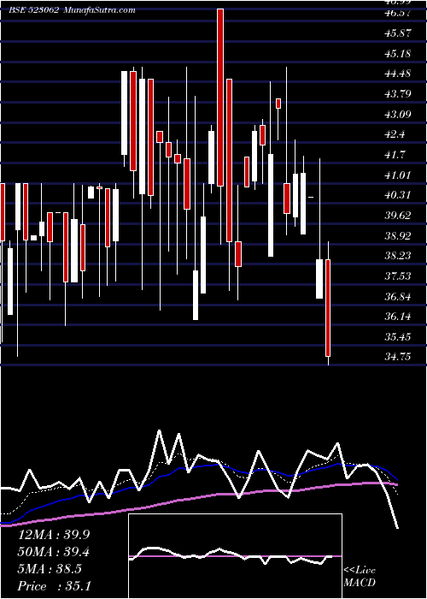Click the Price : 35.1 readout
The image size is (427, 599).
pyautogui.click(x=54, y=586)
